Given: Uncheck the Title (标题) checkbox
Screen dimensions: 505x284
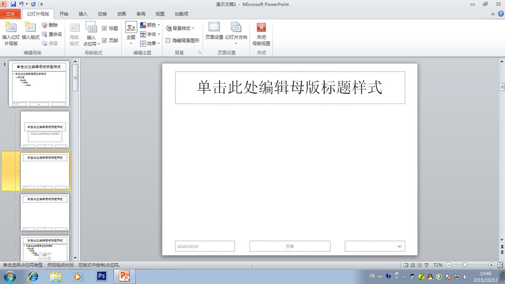Looking at the screenshot, I should [104, 28].
